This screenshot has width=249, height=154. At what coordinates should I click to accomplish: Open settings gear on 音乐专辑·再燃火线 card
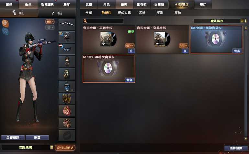(x=131, y=51)
